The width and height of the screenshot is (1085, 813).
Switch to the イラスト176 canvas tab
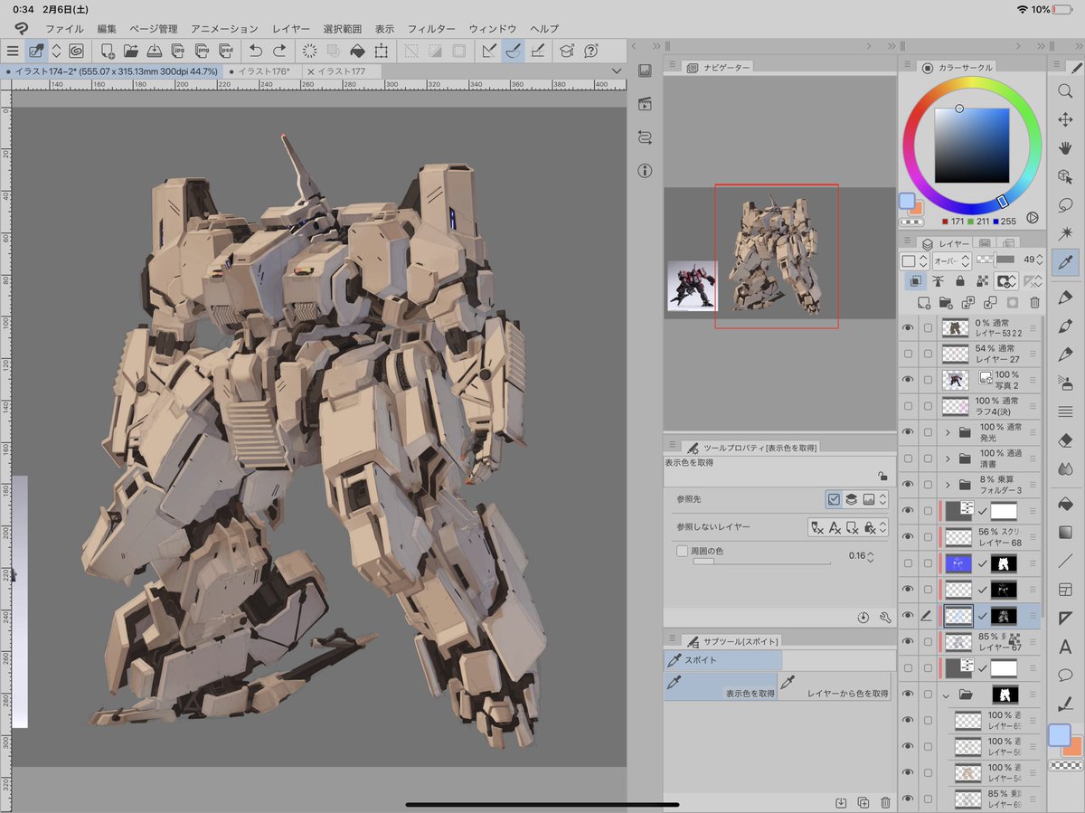(263, 71)
